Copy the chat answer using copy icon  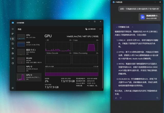coord(157,98)
